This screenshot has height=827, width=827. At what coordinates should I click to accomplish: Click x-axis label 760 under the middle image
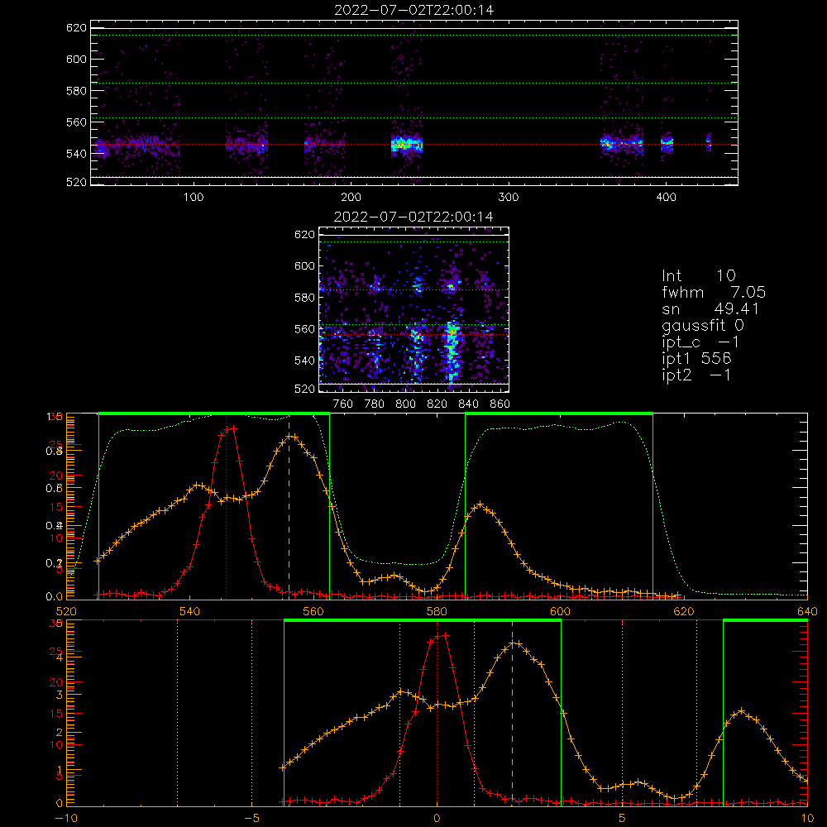343,404
